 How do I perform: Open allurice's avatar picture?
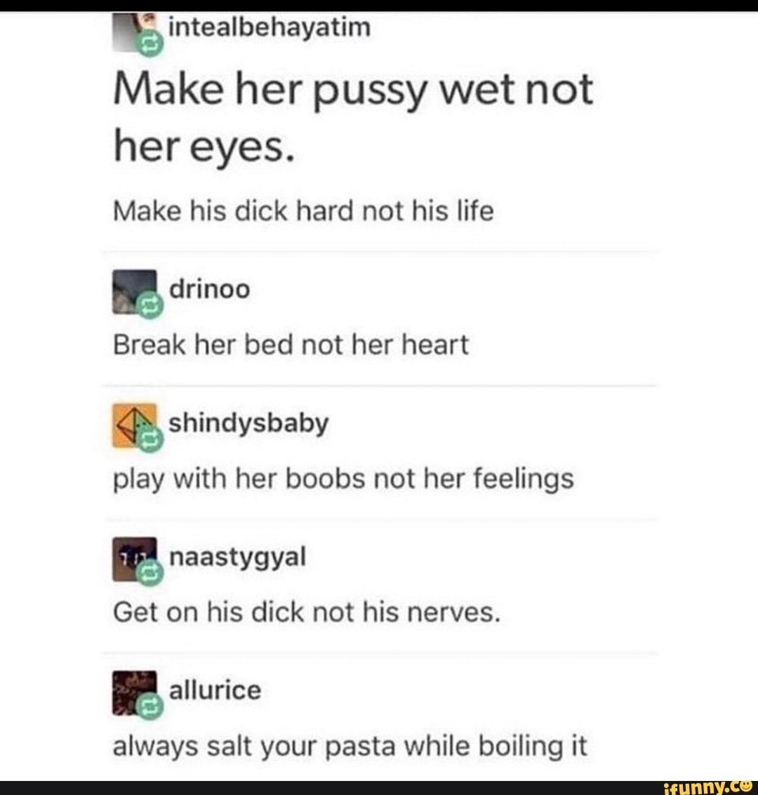[134, 693]
